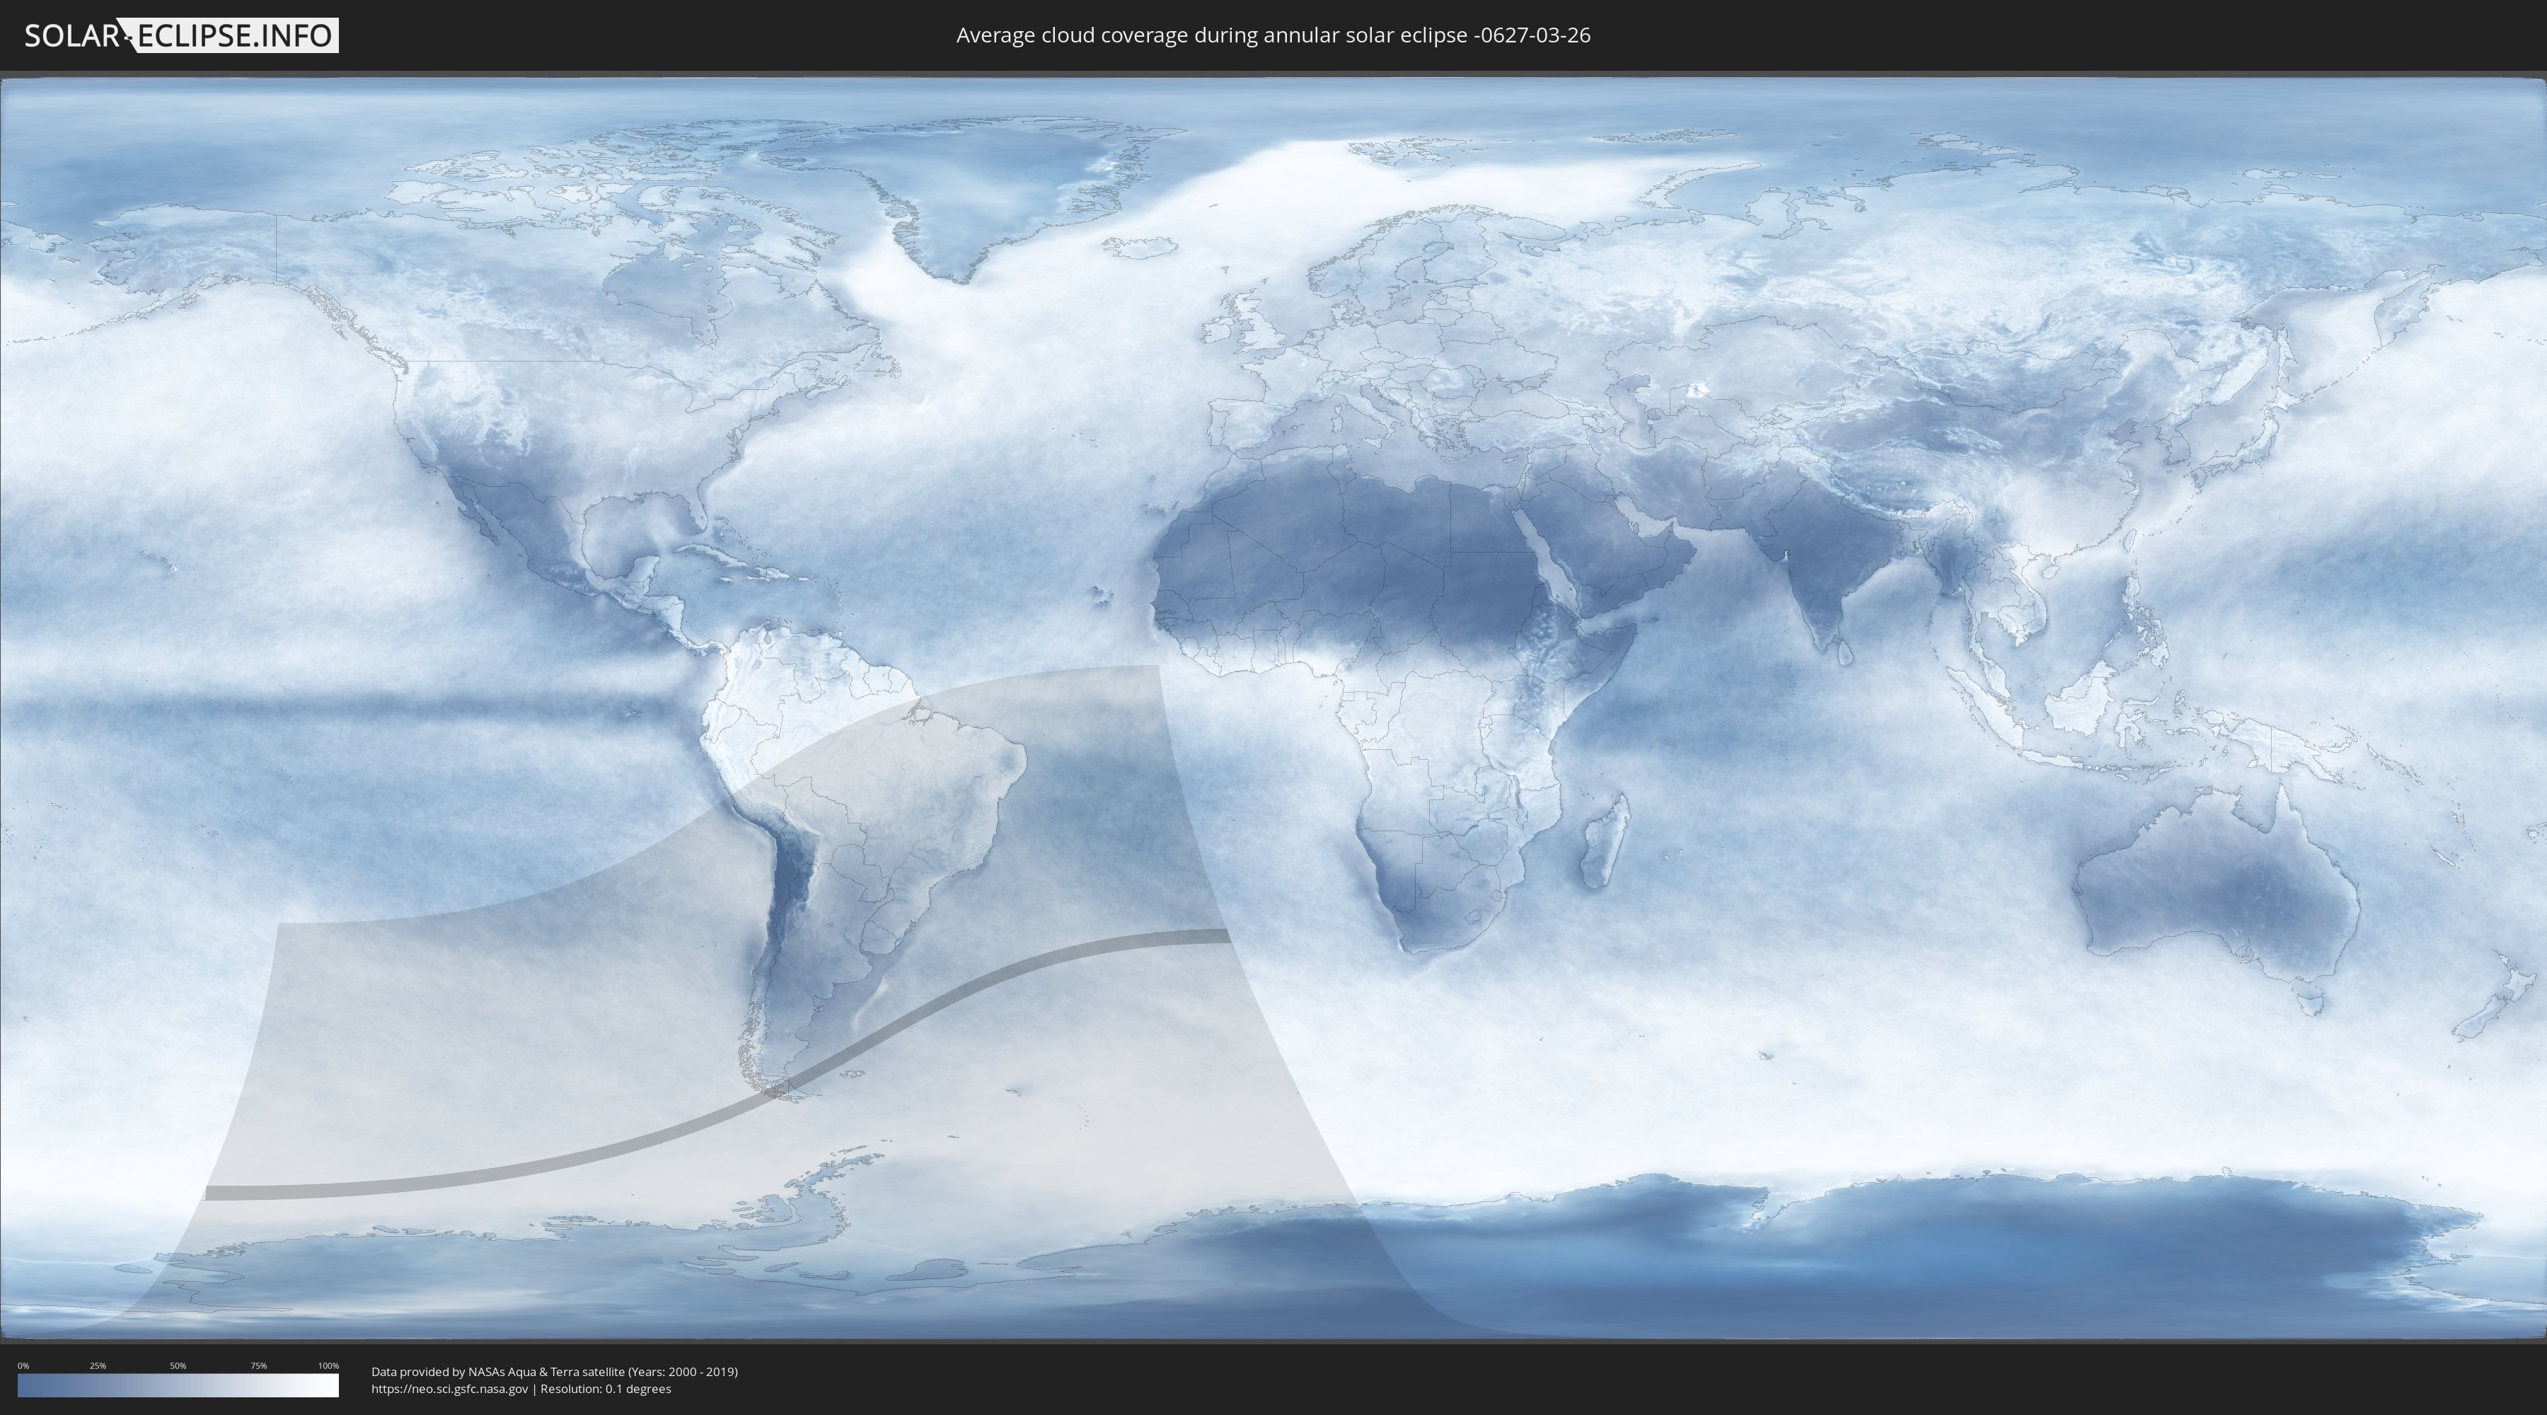Click the cloud coverage eclipse title text
The width and height of the screenshot is (2547, 1415).
click(x=1273, y=35)
